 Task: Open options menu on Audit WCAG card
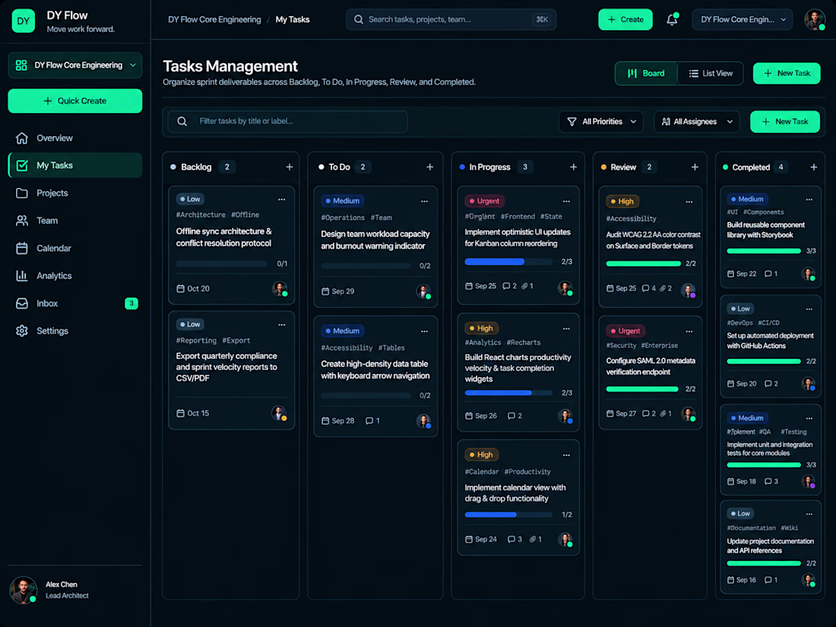pos(689,201)
